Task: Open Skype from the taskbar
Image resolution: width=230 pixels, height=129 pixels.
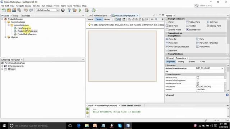Action: pyautogui.click(x=120, y=126)
